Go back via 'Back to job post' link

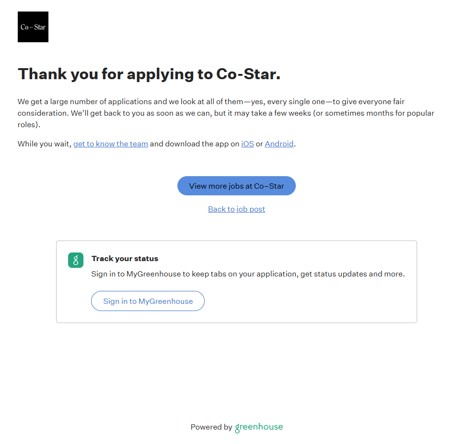236,209
